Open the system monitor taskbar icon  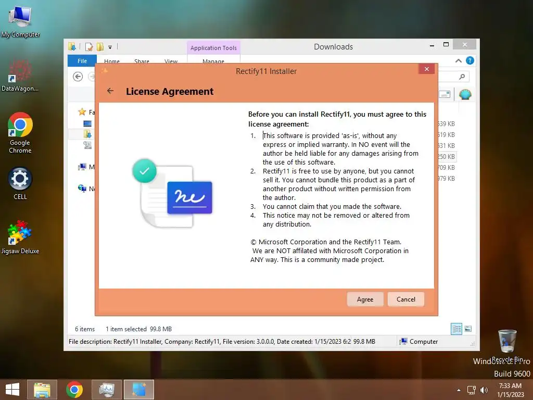click(x=107, y=390)
